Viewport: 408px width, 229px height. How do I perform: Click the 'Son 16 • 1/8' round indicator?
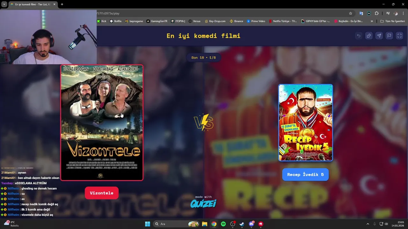(203, 58)
